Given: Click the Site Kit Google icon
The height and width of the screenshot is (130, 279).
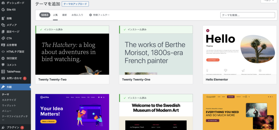Looking at the screenshot, I should pos(3,10).
